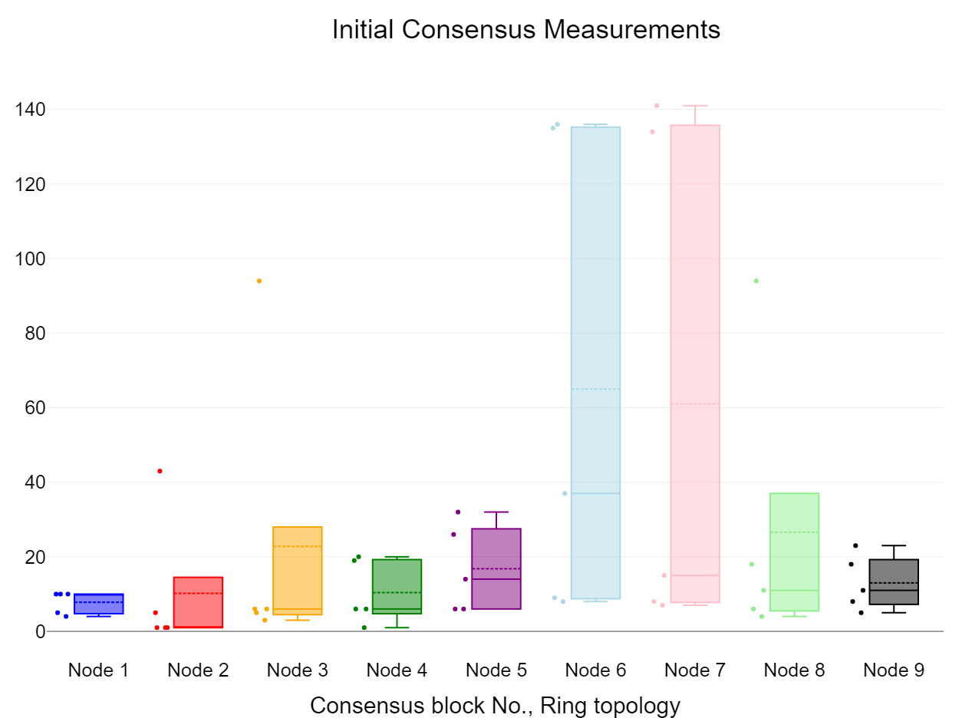Image resolution: width=962 pixels, height=718 pixels.
Task: Click the y-axis tick label '140'
Action: pos(30,110)
